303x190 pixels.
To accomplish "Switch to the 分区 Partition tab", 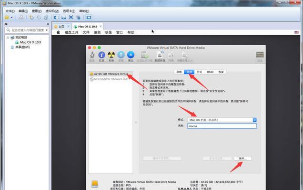I will 200,72.
